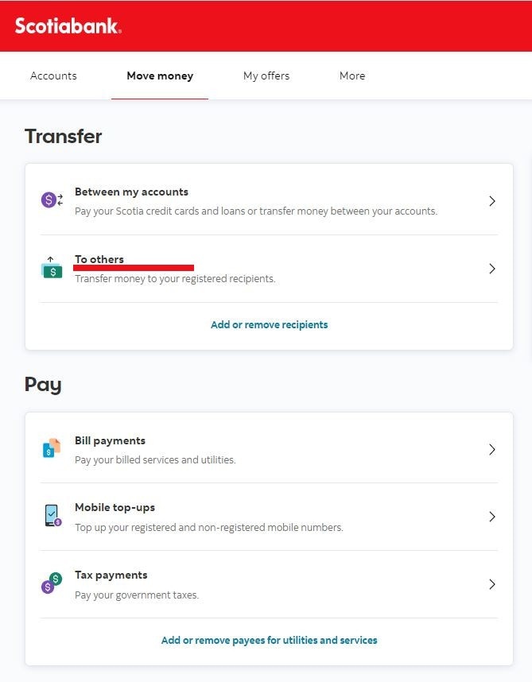The image size is (532, 682).
Task: Open Add or remove recipients link
Action: [270, 325]
